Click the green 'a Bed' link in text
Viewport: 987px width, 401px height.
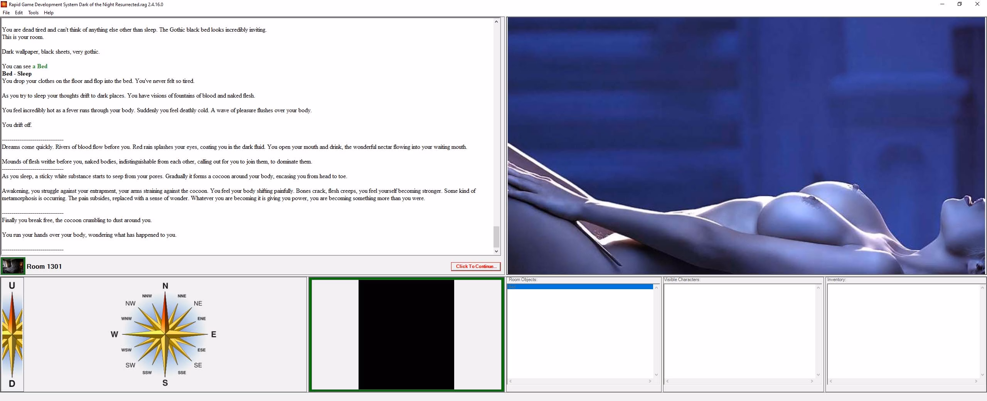[40, 66]
